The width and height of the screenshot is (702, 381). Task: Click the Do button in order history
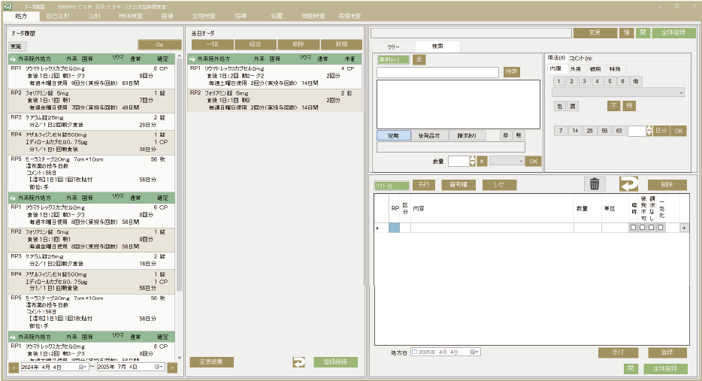[x=160, y=45]
